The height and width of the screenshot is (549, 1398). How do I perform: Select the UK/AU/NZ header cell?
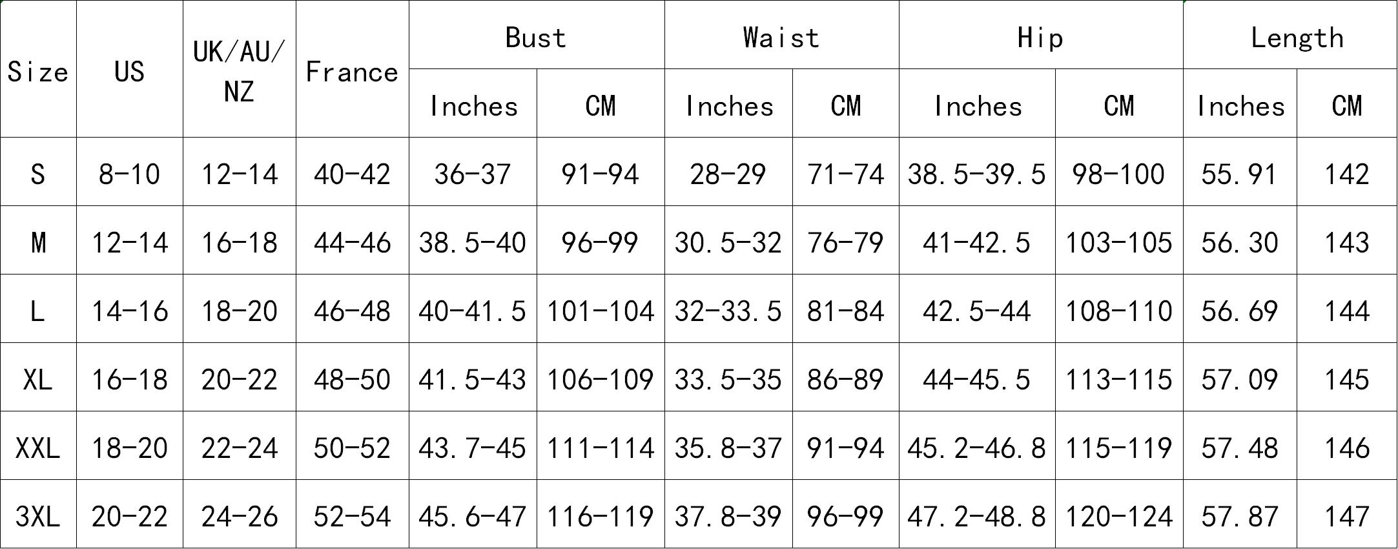pyautogui.click(x=240, y=69)
